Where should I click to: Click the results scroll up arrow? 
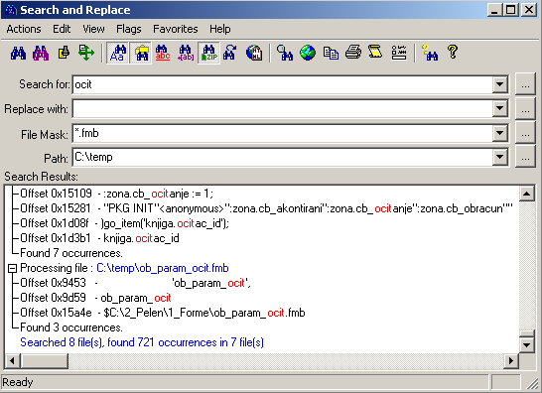526,194
